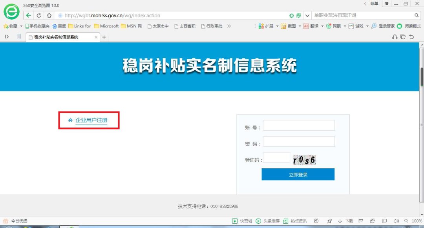Open 下载 downloads in the status bar

pos(345,221)
